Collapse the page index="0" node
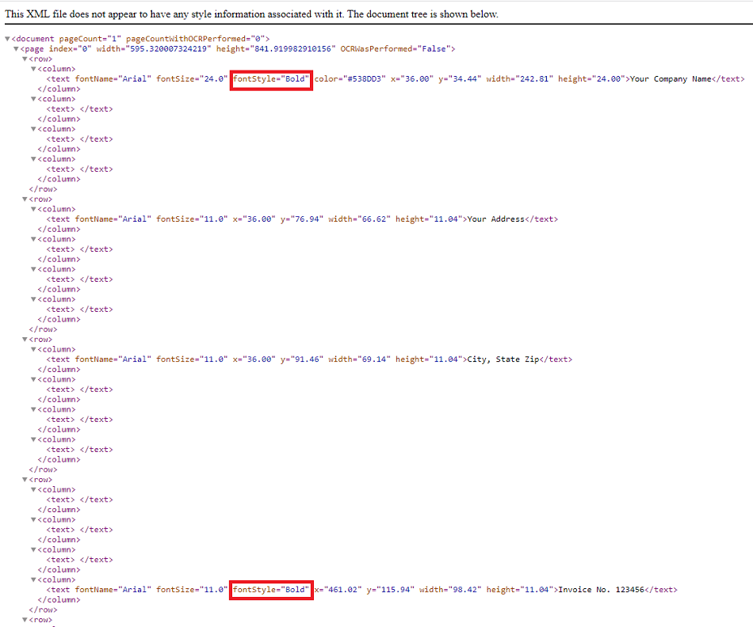Viewport: 753px width, 627px height. (x=15, y=48)
